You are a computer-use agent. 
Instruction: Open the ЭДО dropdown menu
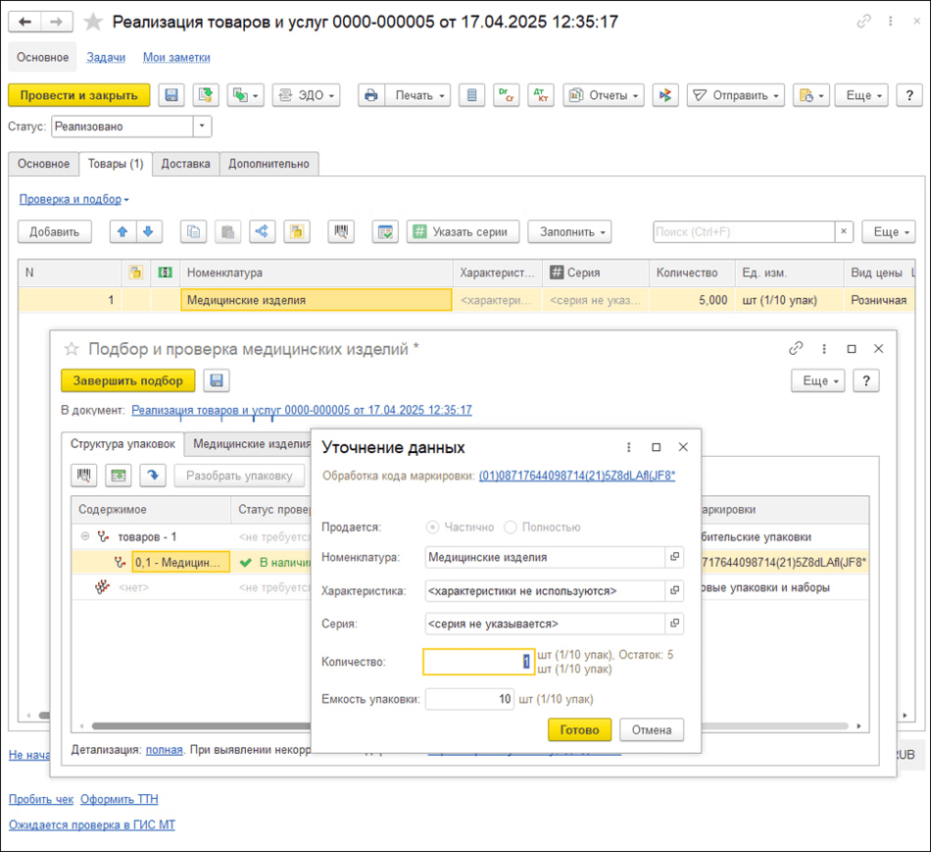pyautogui.click(x=305, y=95)
